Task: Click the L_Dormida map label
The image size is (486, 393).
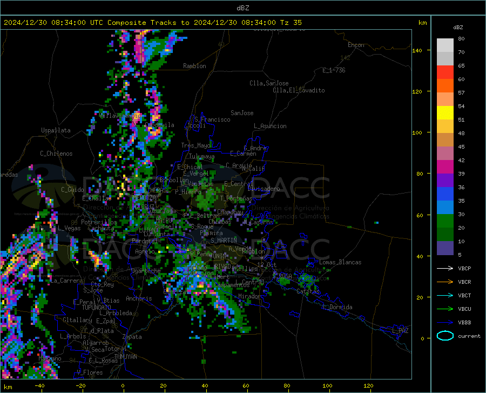Action: pyautogui.click(x=337, y=307)
